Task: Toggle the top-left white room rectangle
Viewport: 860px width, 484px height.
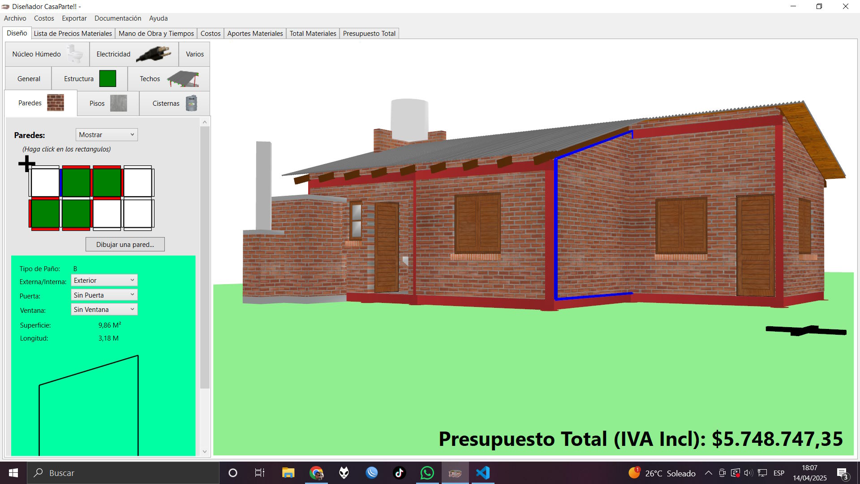Action: pos(45,182)
